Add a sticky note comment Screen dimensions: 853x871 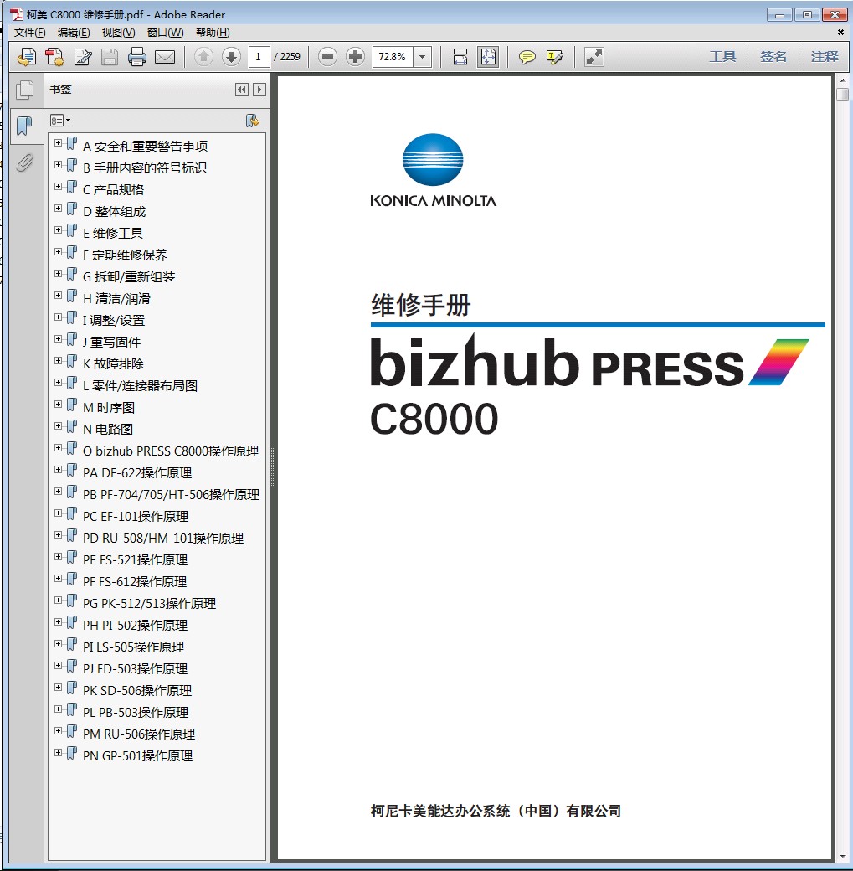pyautogui.click(x=527, y=57)
